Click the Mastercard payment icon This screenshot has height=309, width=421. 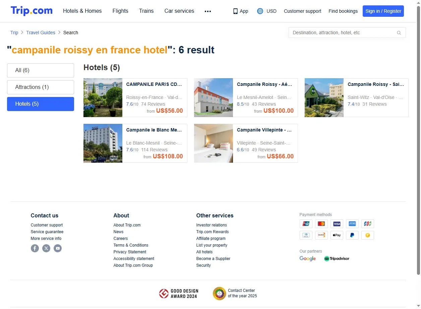pyautogui.click(x=321, y=224)
